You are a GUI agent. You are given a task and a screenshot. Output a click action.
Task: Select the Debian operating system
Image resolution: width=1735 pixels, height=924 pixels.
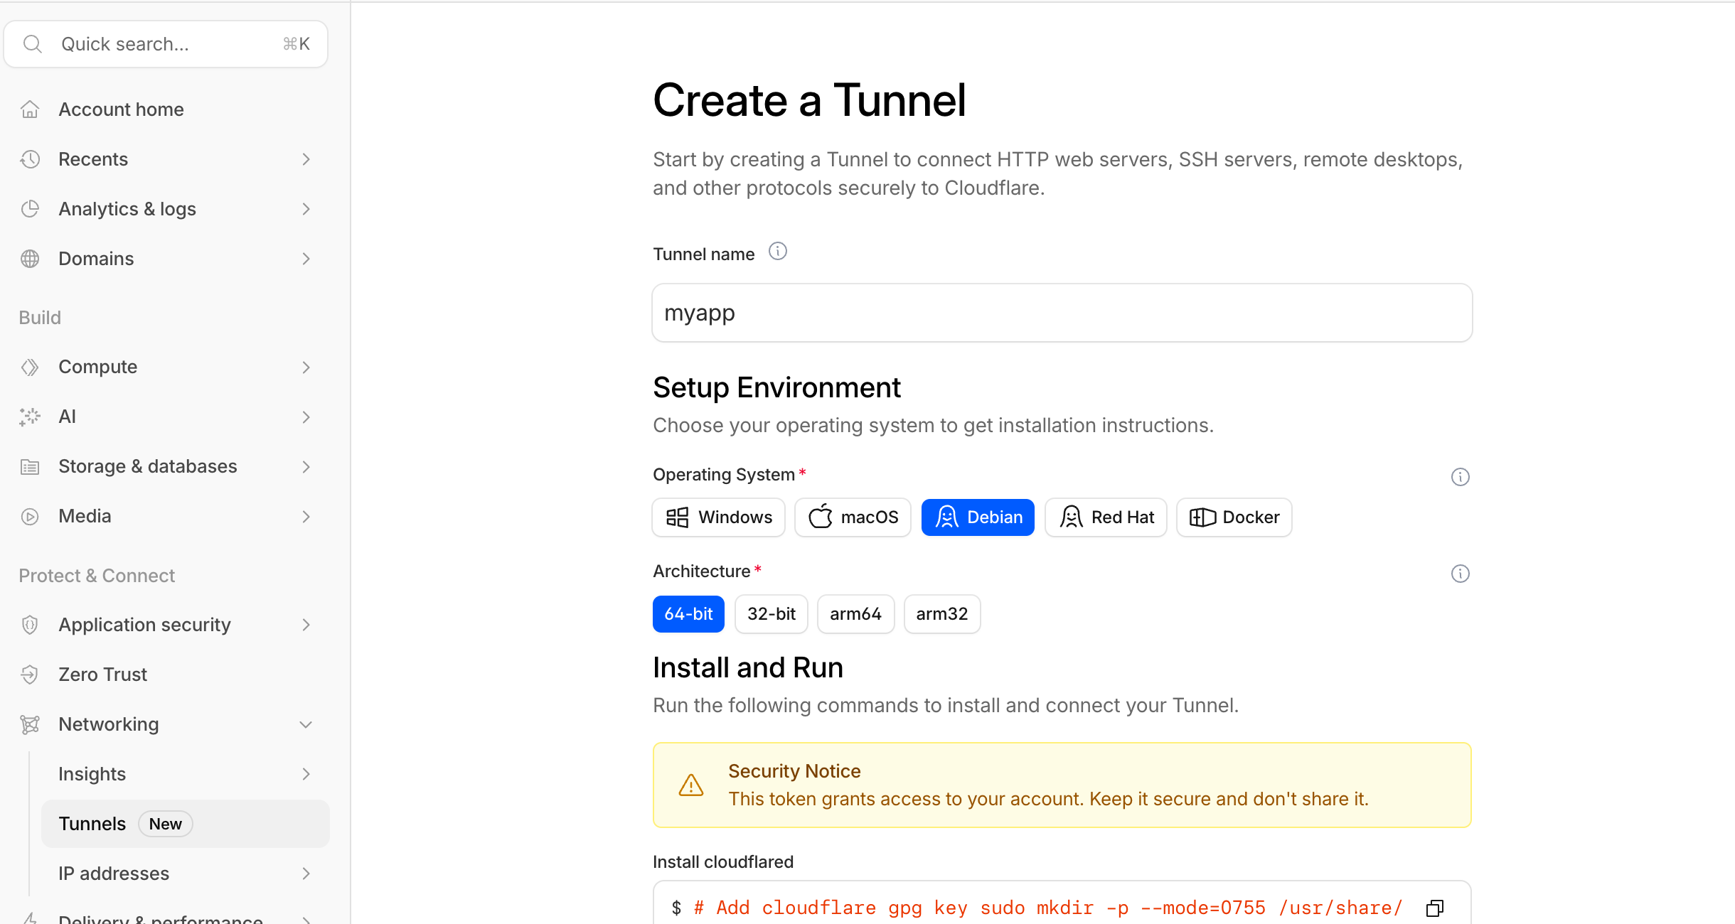point(978,517)
